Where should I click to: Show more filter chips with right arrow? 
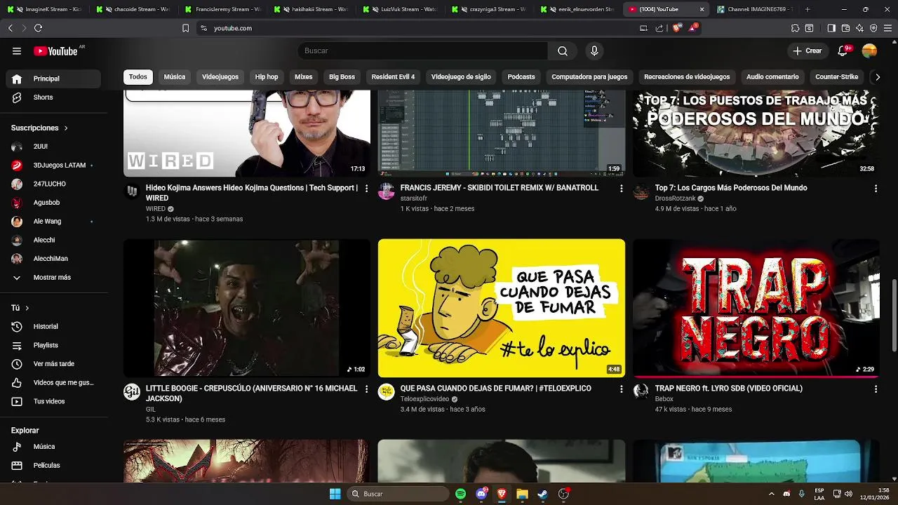coord(877,77)
